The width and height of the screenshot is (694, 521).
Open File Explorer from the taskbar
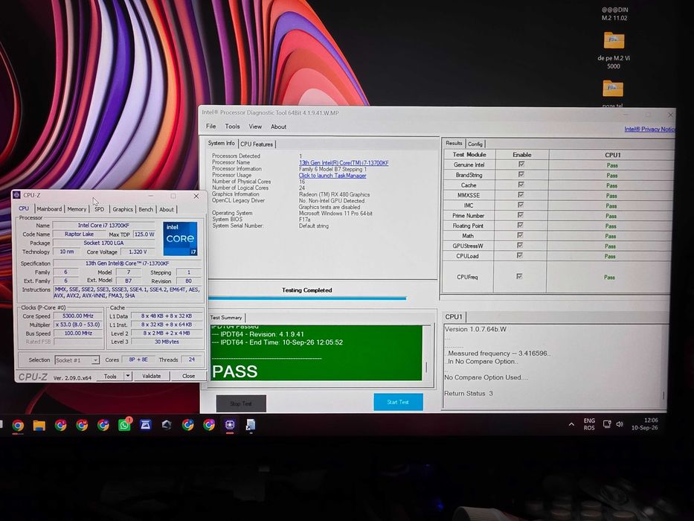39,425
